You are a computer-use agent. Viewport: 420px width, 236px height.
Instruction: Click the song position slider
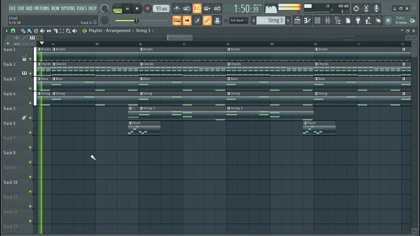[x=141, y=21]
